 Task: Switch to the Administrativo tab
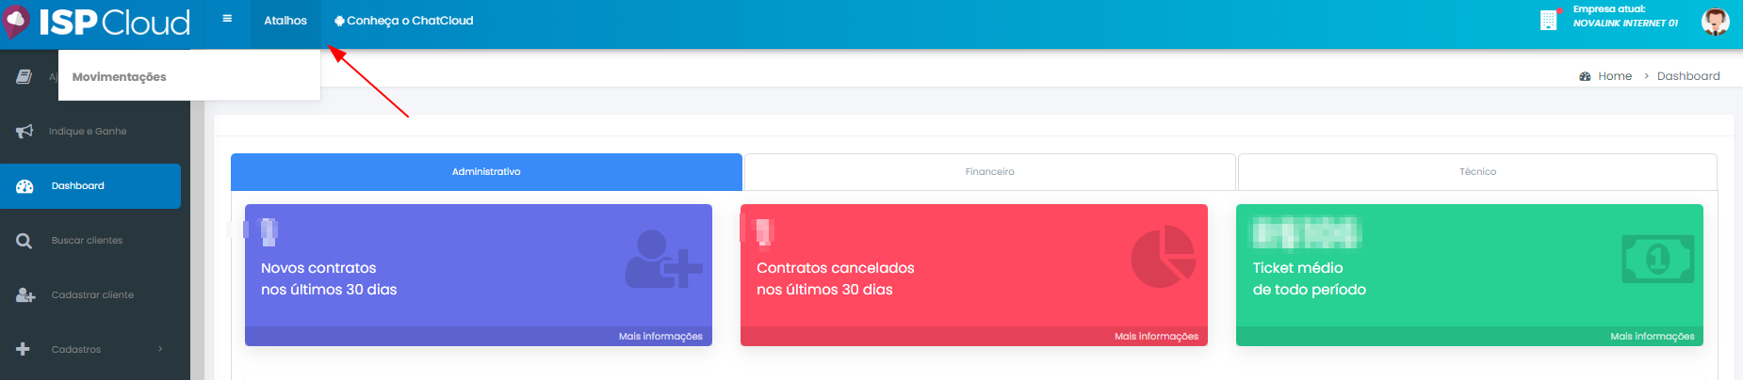click(486, 172)
